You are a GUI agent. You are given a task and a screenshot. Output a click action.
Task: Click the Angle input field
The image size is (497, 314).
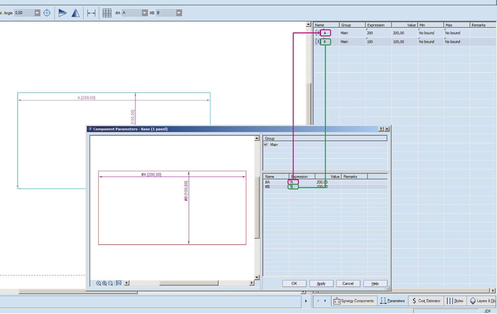tap(25, 13)
